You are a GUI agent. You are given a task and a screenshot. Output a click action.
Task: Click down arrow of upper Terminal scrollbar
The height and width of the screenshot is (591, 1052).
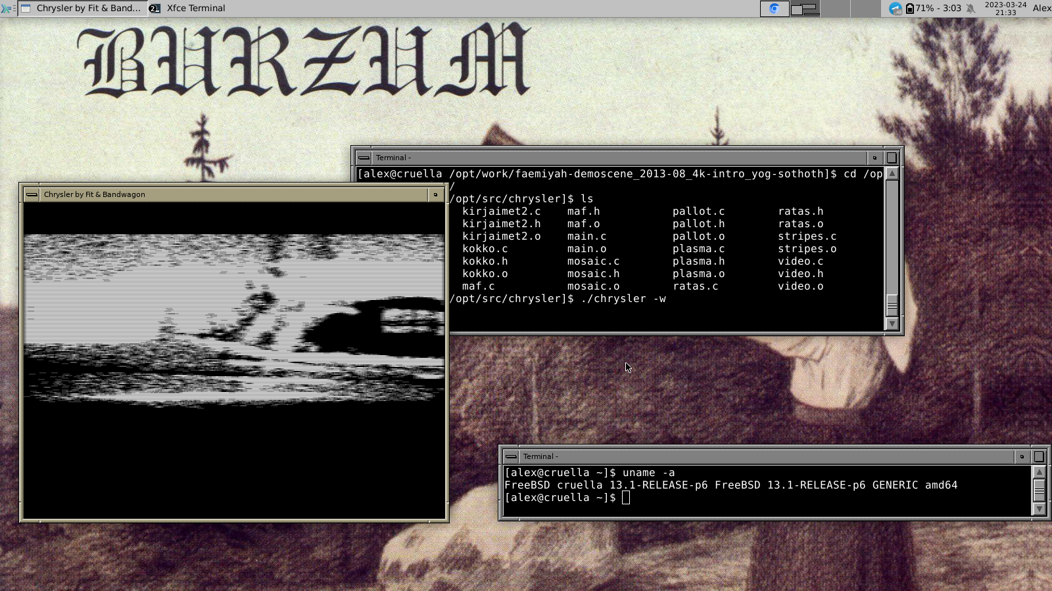[892, 324]
